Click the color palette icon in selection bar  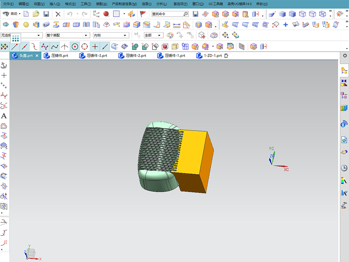click(x=170, y=35)
